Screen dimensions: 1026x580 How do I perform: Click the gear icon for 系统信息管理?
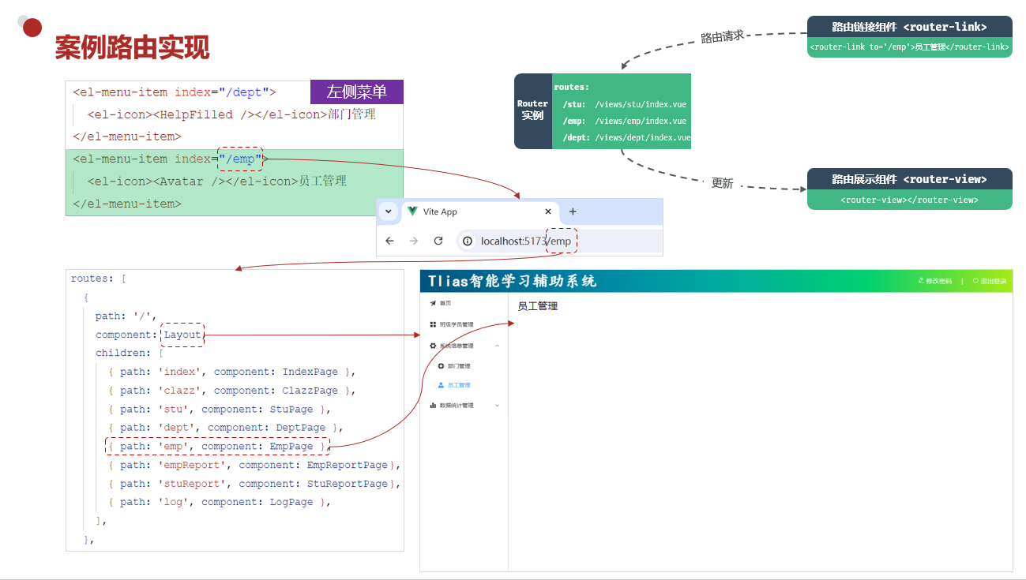[x=434, y=345]
